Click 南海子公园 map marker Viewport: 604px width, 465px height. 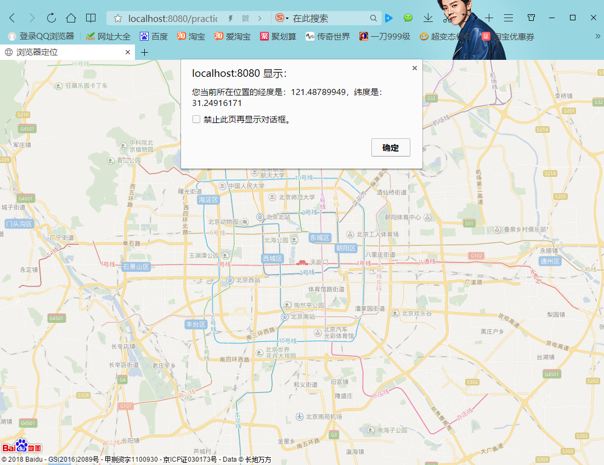(370, 430)
